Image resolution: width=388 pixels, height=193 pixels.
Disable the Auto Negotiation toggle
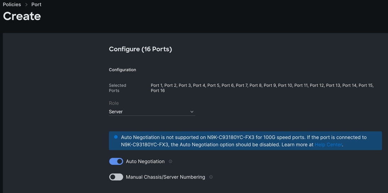(116, 161)
